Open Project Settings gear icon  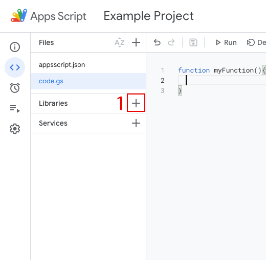pyautogui.click(x=15, y=129)
